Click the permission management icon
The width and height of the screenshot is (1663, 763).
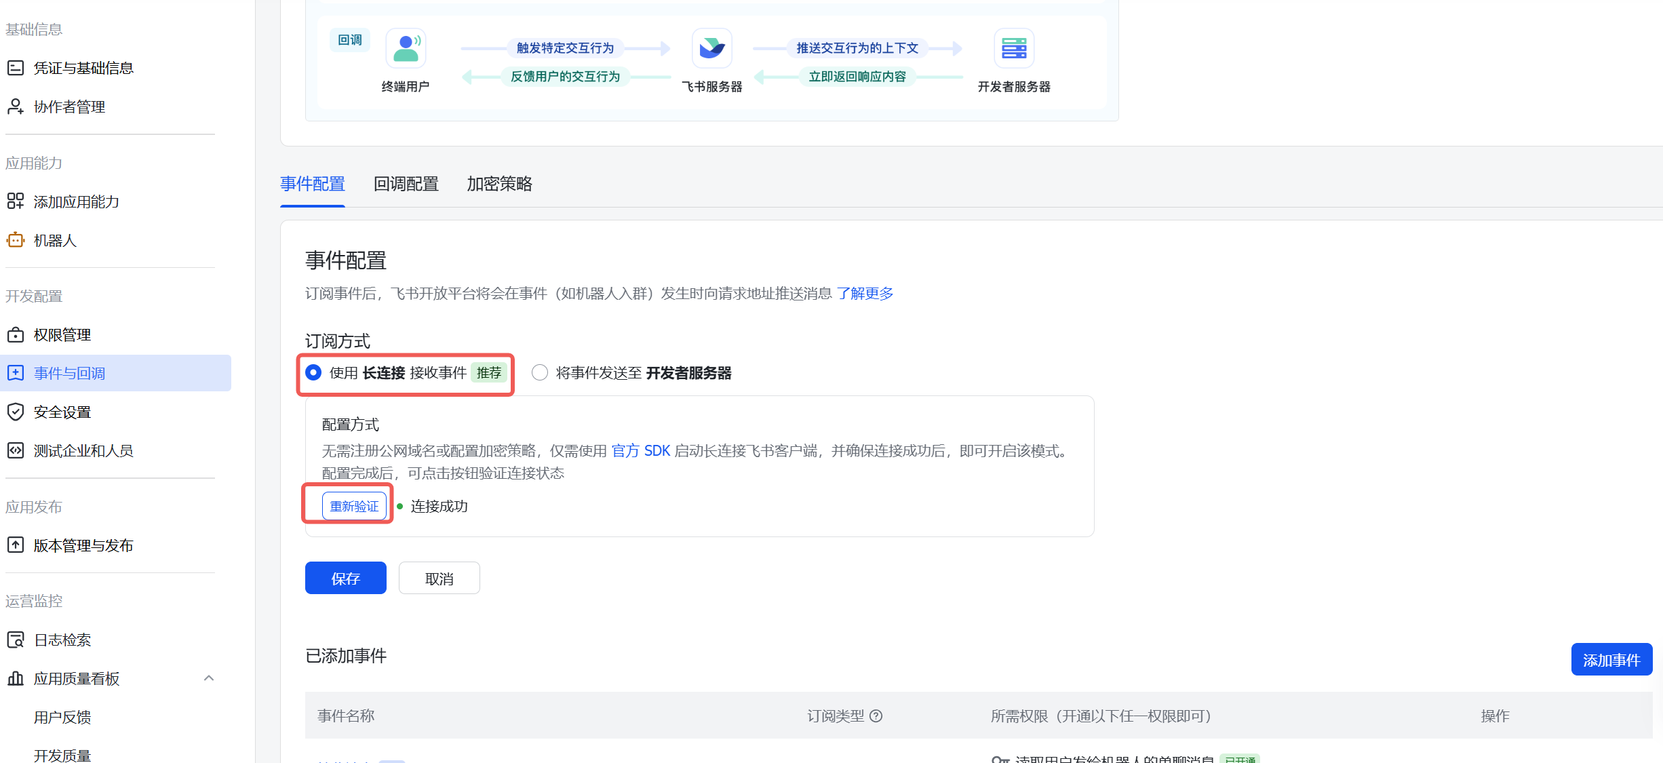(15, 334)
